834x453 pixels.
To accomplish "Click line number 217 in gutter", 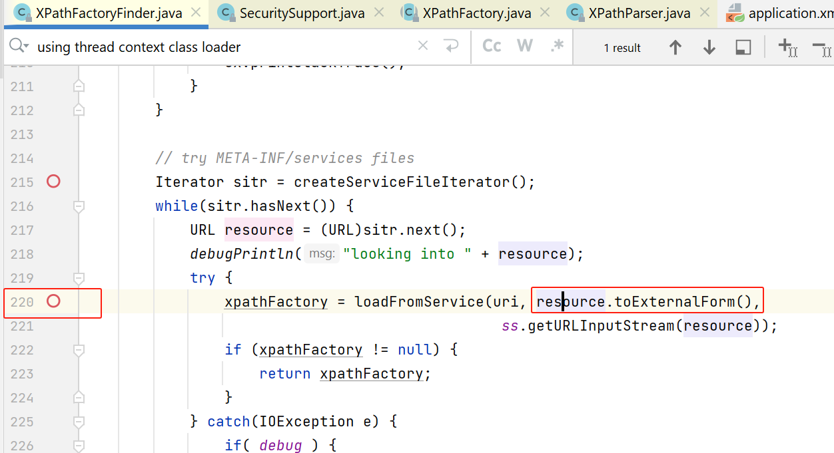I will click(22, 230).
